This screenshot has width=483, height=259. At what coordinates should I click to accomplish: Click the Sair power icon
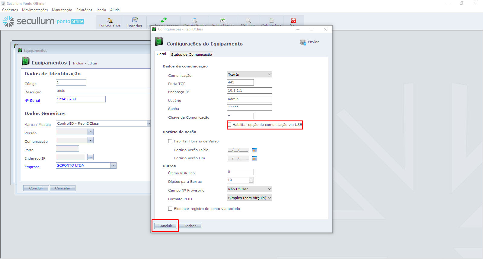tap(293, 20)
